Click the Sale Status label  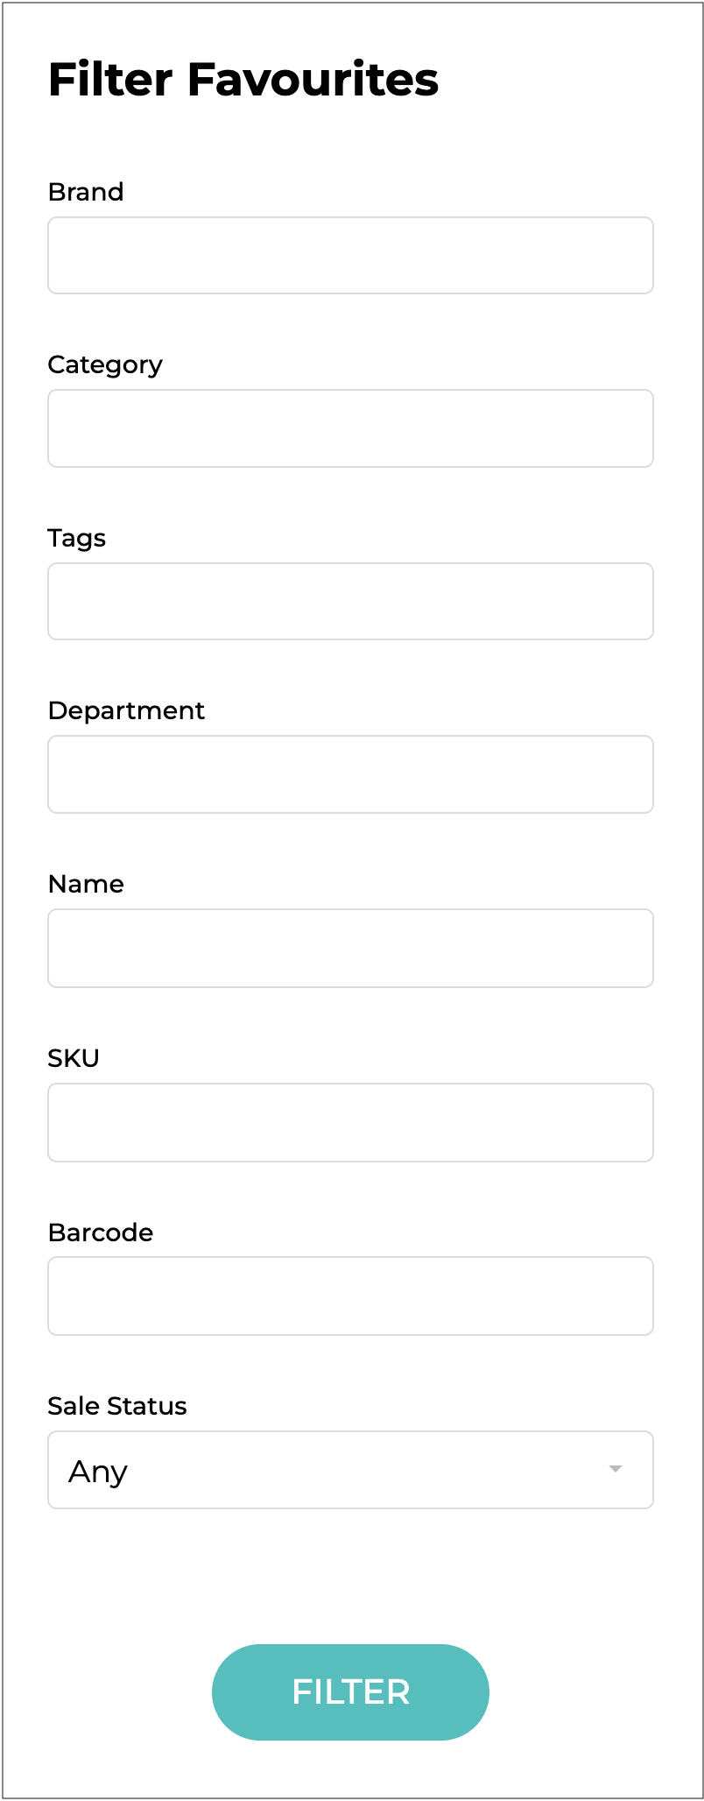pos(117,1406)
